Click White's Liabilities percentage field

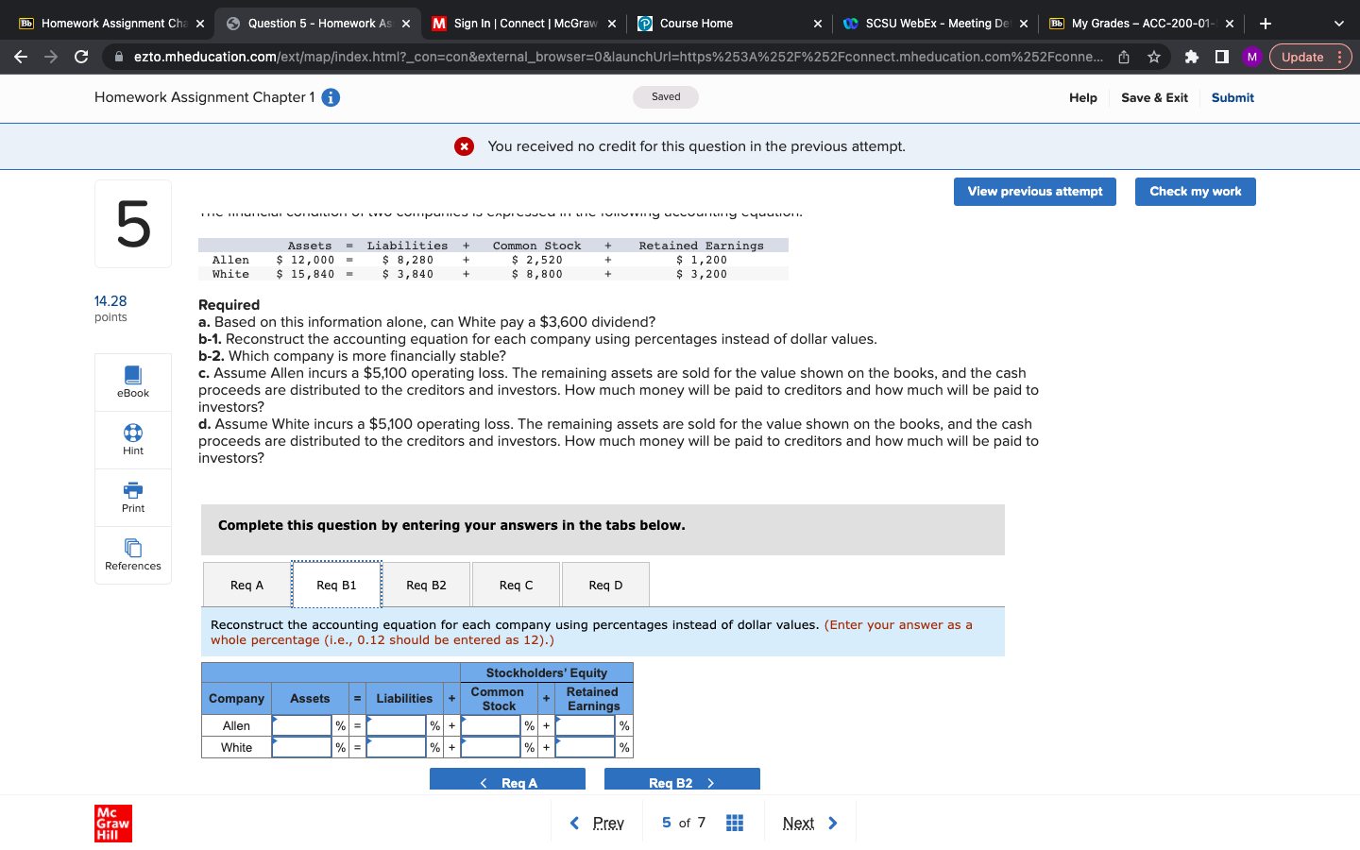[x=397, y=747]
